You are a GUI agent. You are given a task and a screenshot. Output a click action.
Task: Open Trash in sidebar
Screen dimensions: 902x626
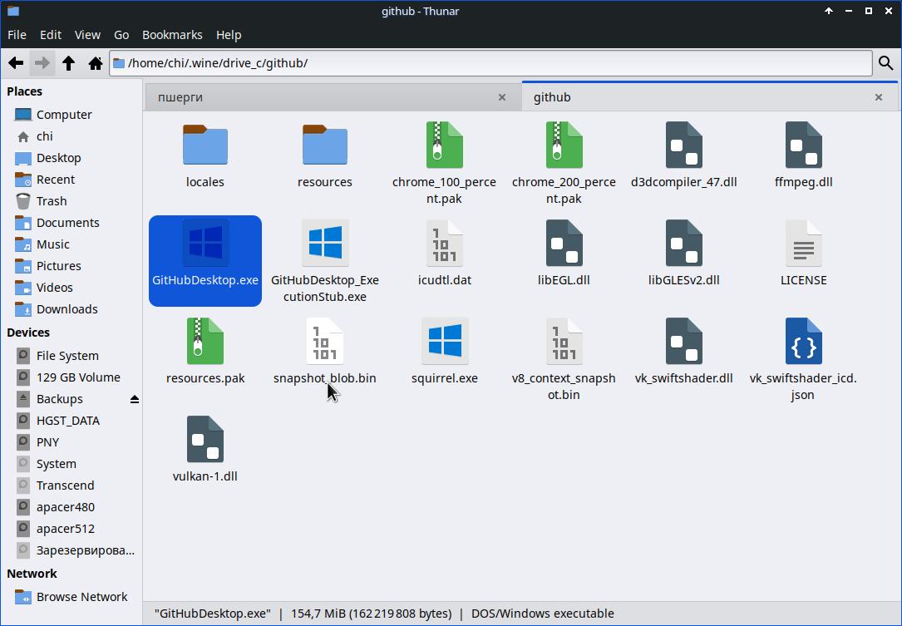[52, 201]
